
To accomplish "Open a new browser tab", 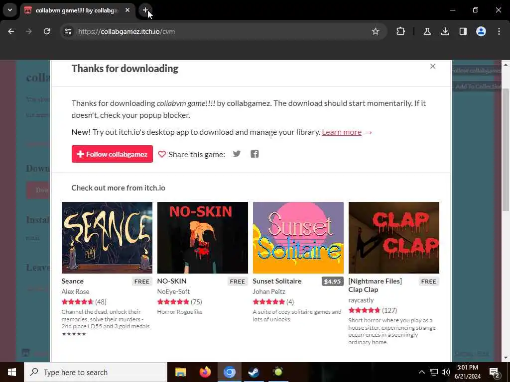I will tap(145, 10).
